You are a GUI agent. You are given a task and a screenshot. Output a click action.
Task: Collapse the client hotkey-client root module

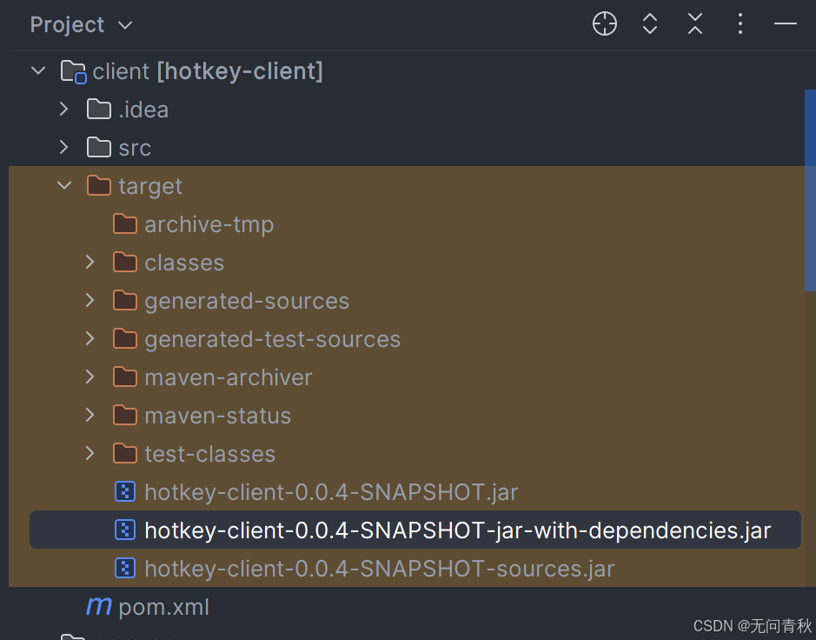(x=37, y=71)
